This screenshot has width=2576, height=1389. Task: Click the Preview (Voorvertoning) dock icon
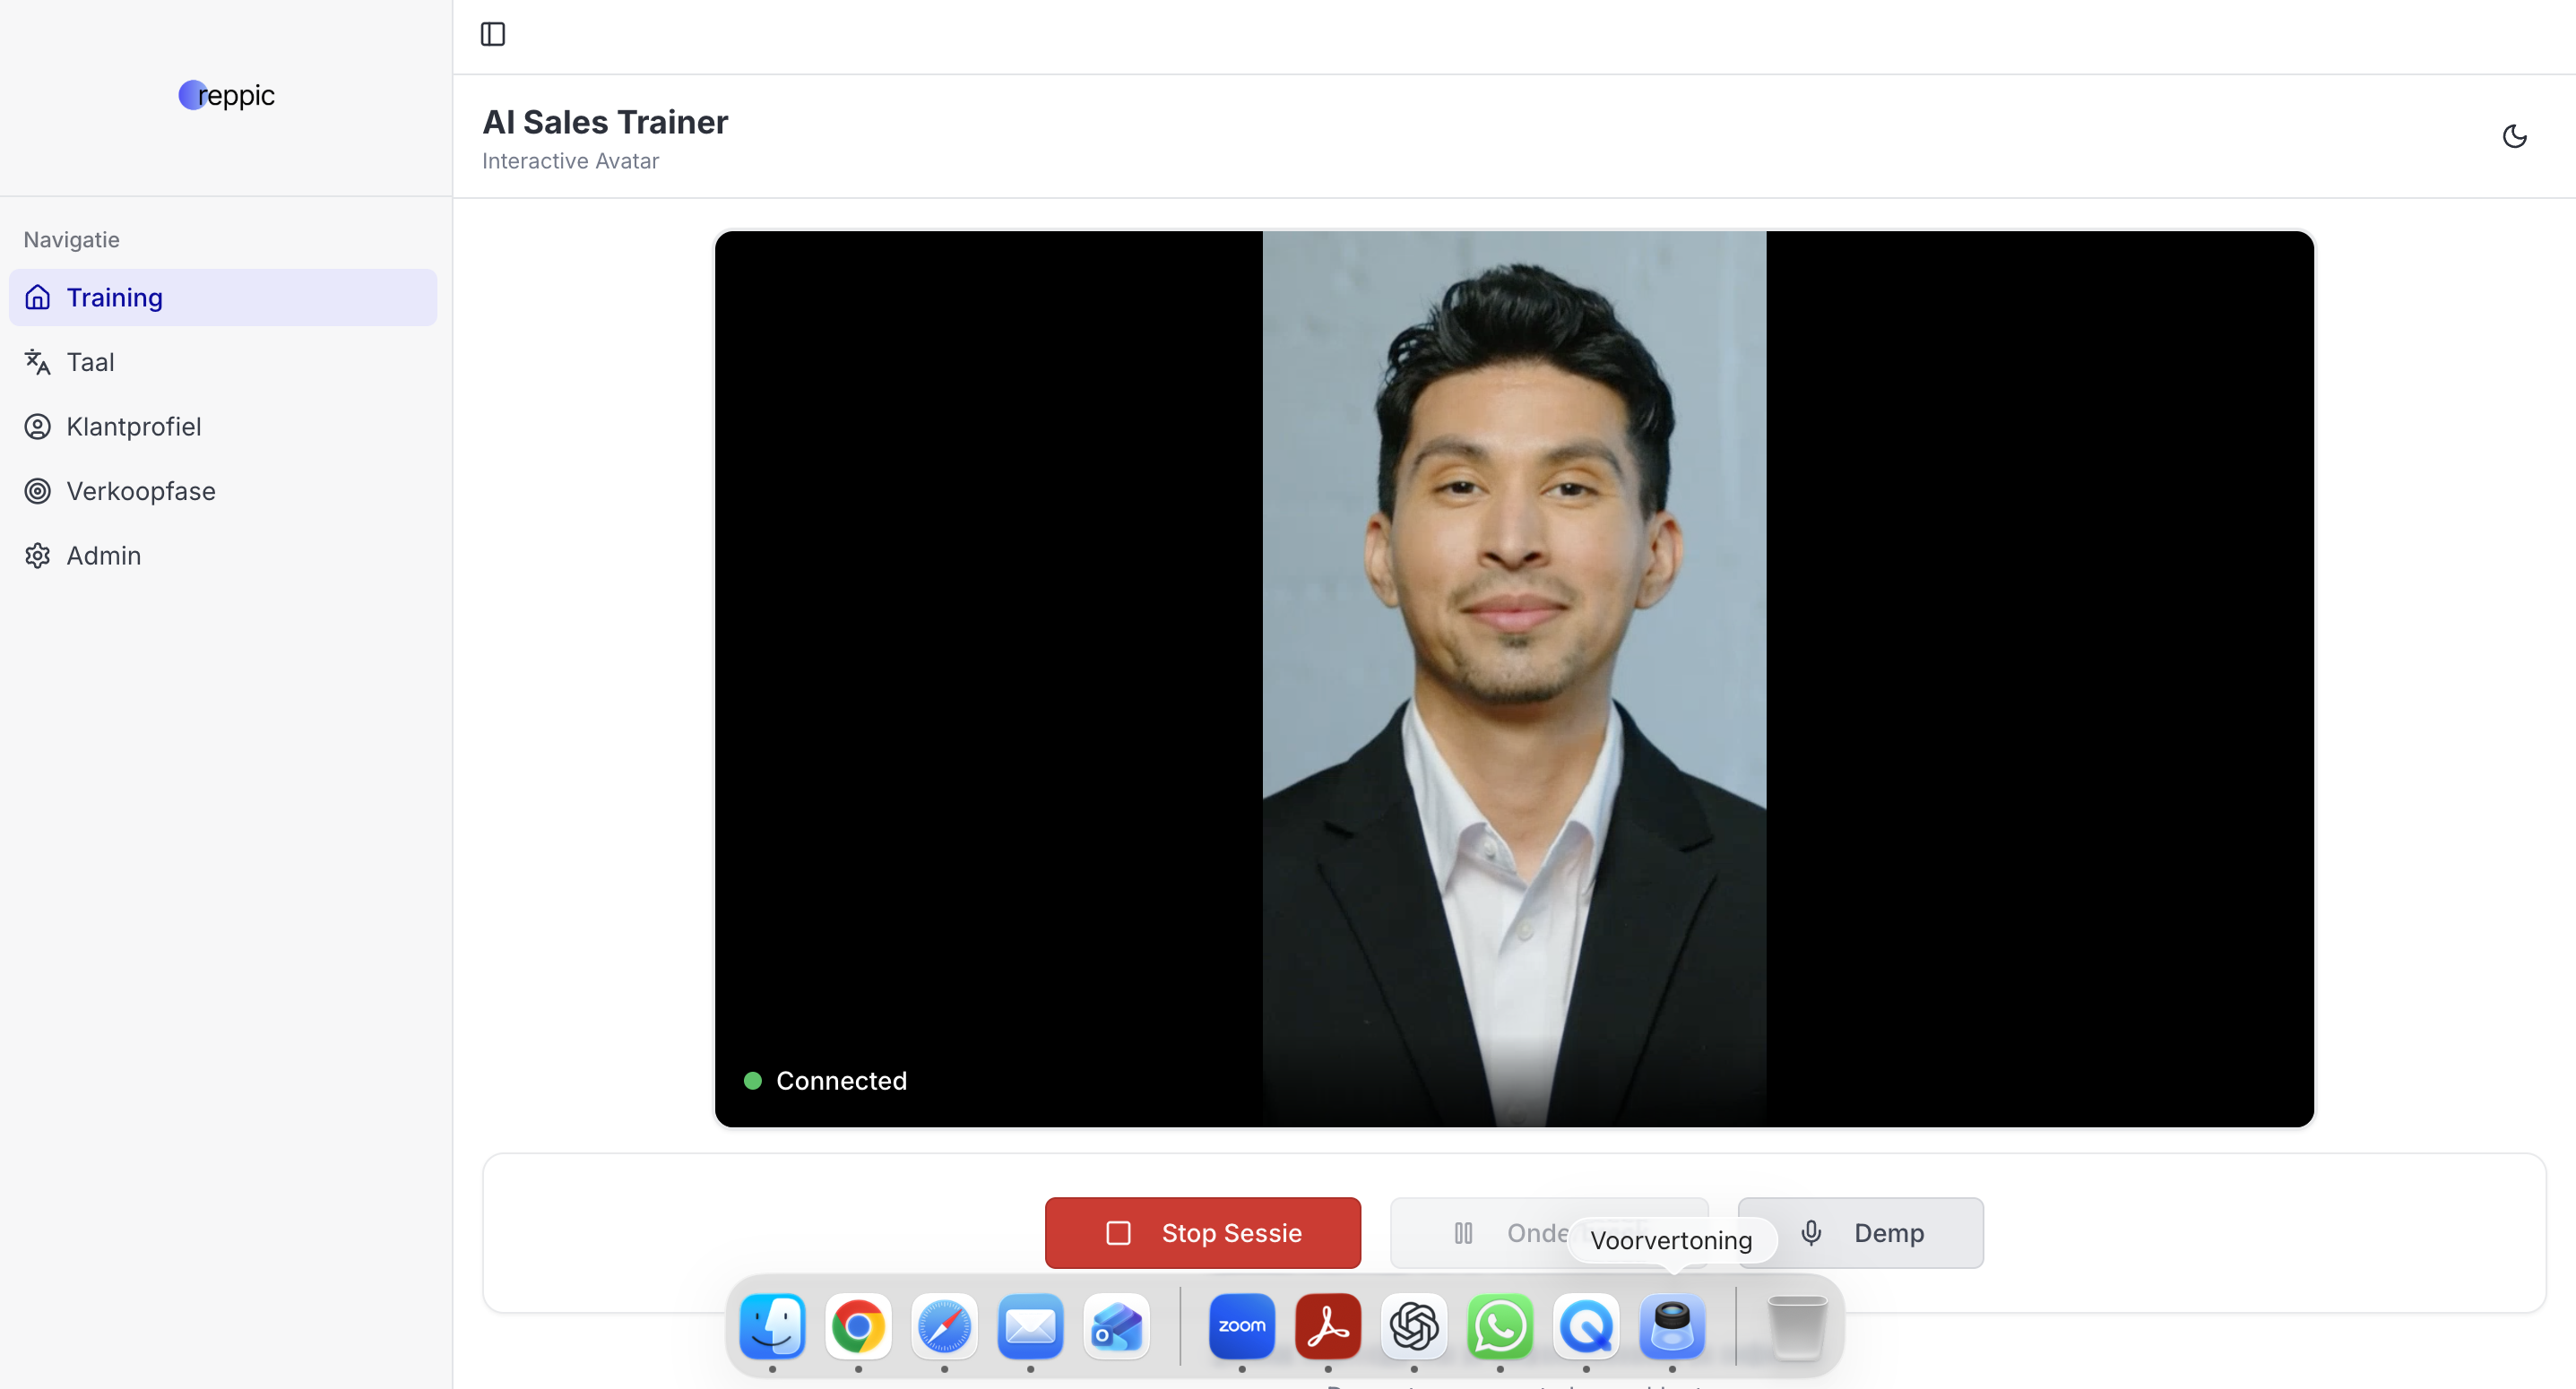pos(1671,1327)
